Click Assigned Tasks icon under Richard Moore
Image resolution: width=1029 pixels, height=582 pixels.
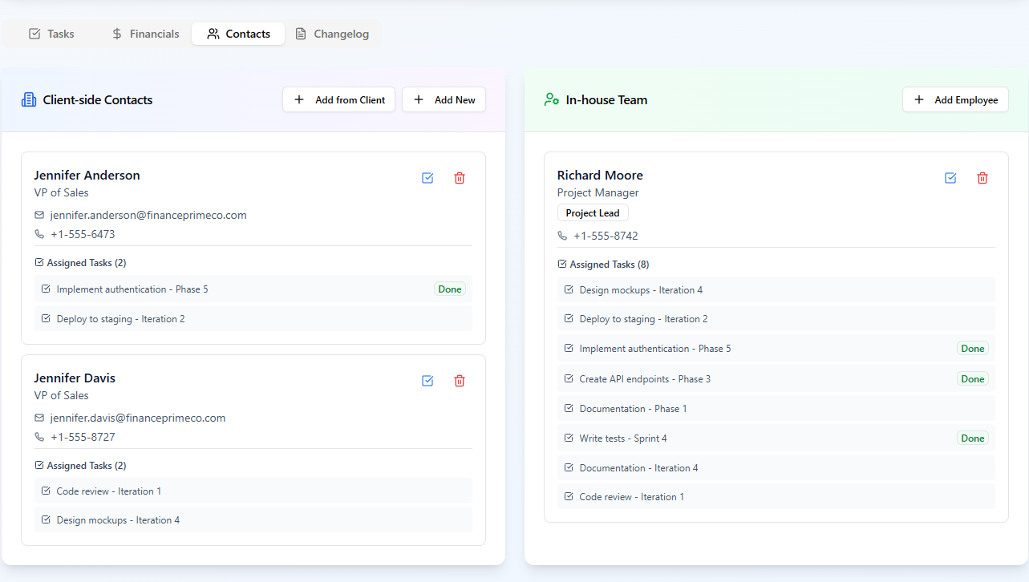point(562,264)
